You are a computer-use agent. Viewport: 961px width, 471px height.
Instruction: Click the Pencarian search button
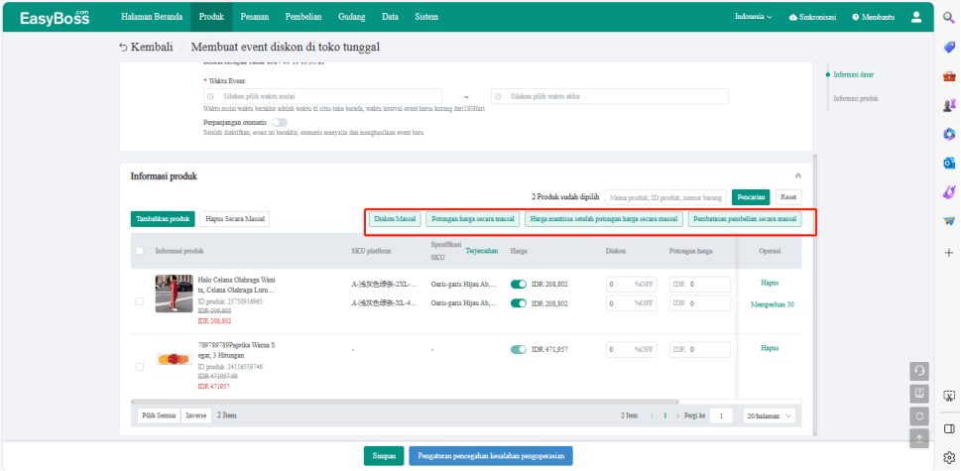(x=751, y=197)
